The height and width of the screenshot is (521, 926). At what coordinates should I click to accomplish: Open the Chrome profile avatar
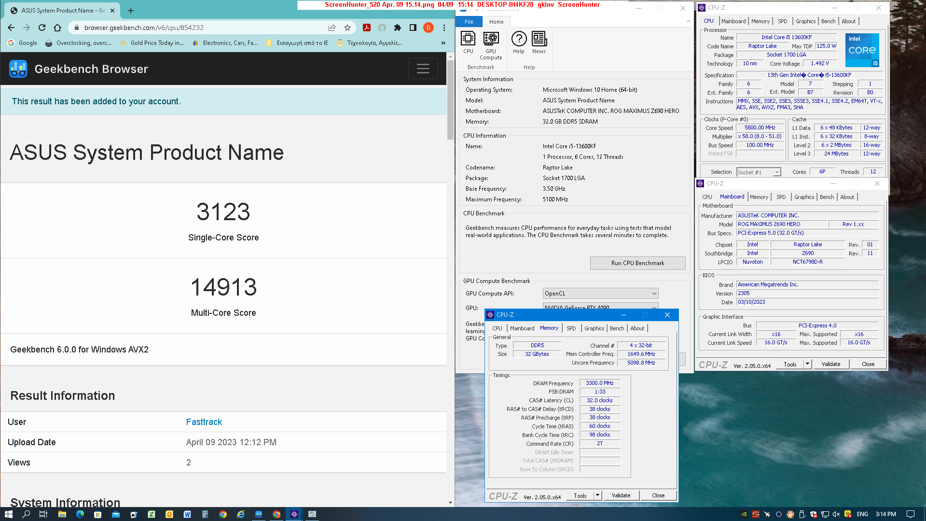tap(428, 28)
